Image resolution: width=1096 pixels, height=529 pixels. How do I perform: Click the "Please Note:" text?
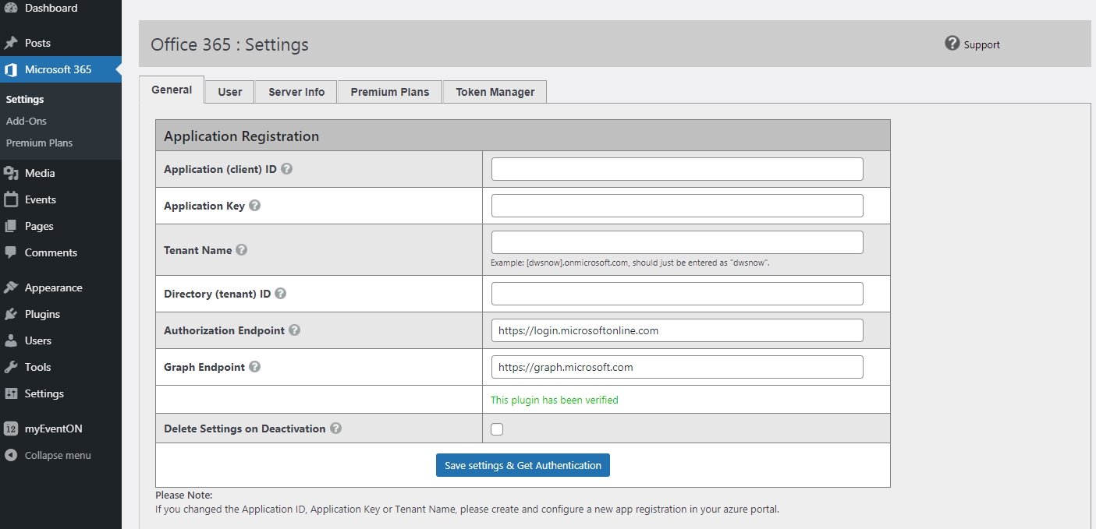pos(184,495)
